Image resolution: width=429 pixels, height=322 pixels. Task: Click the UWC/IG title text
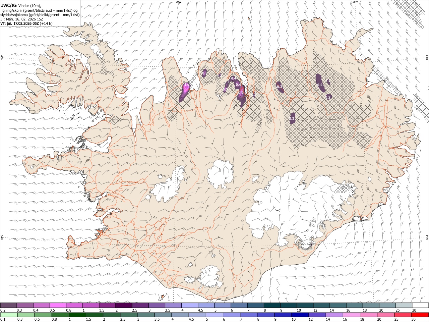[x=8, y=6]
